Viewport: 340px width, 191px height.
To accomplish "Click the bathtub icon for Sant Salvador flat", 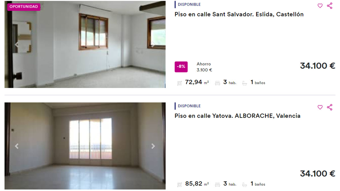I will point(245,83).
